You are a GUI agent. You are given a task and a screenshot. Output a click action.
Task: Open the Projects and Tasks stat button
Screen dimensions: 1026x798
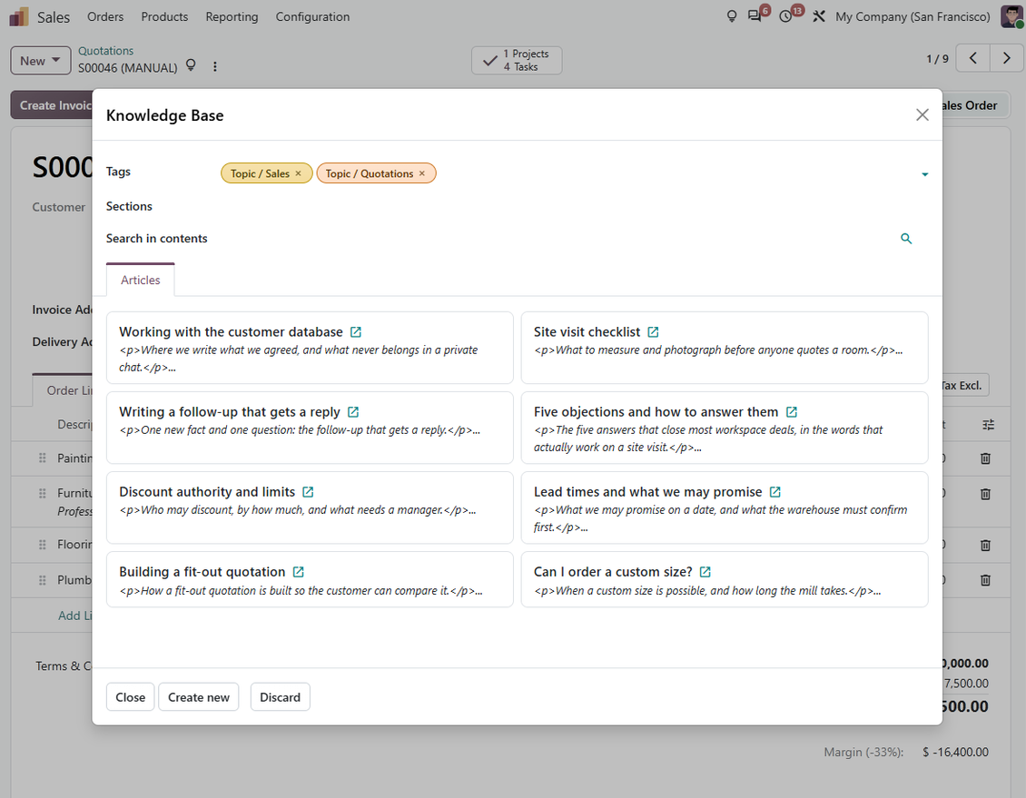point(517,60)
